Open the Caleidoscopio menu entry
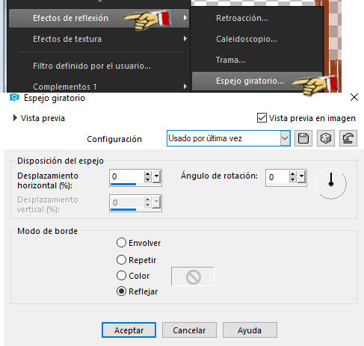The height and width of the screenshot is (346, 364). 247,39
